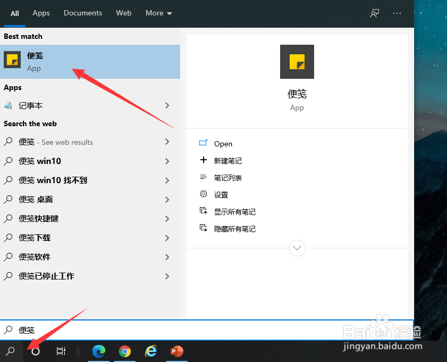The image size is (447, 362).
Task: Click the Cortana circle button
Action: (34, 351)
